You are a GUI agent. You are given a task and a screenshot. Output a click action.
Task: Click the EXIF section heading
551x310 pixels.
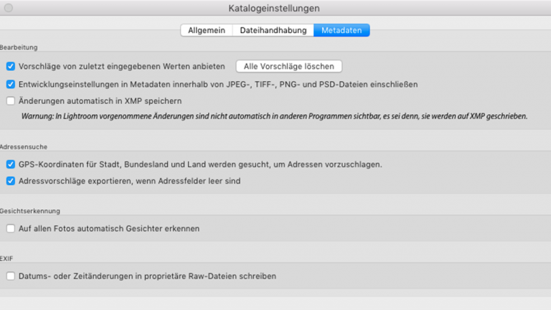tap(7, 256)
